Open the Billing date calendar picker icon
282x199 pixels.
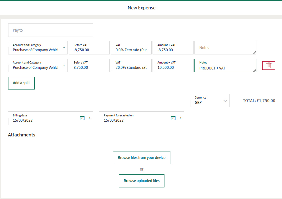82,118
